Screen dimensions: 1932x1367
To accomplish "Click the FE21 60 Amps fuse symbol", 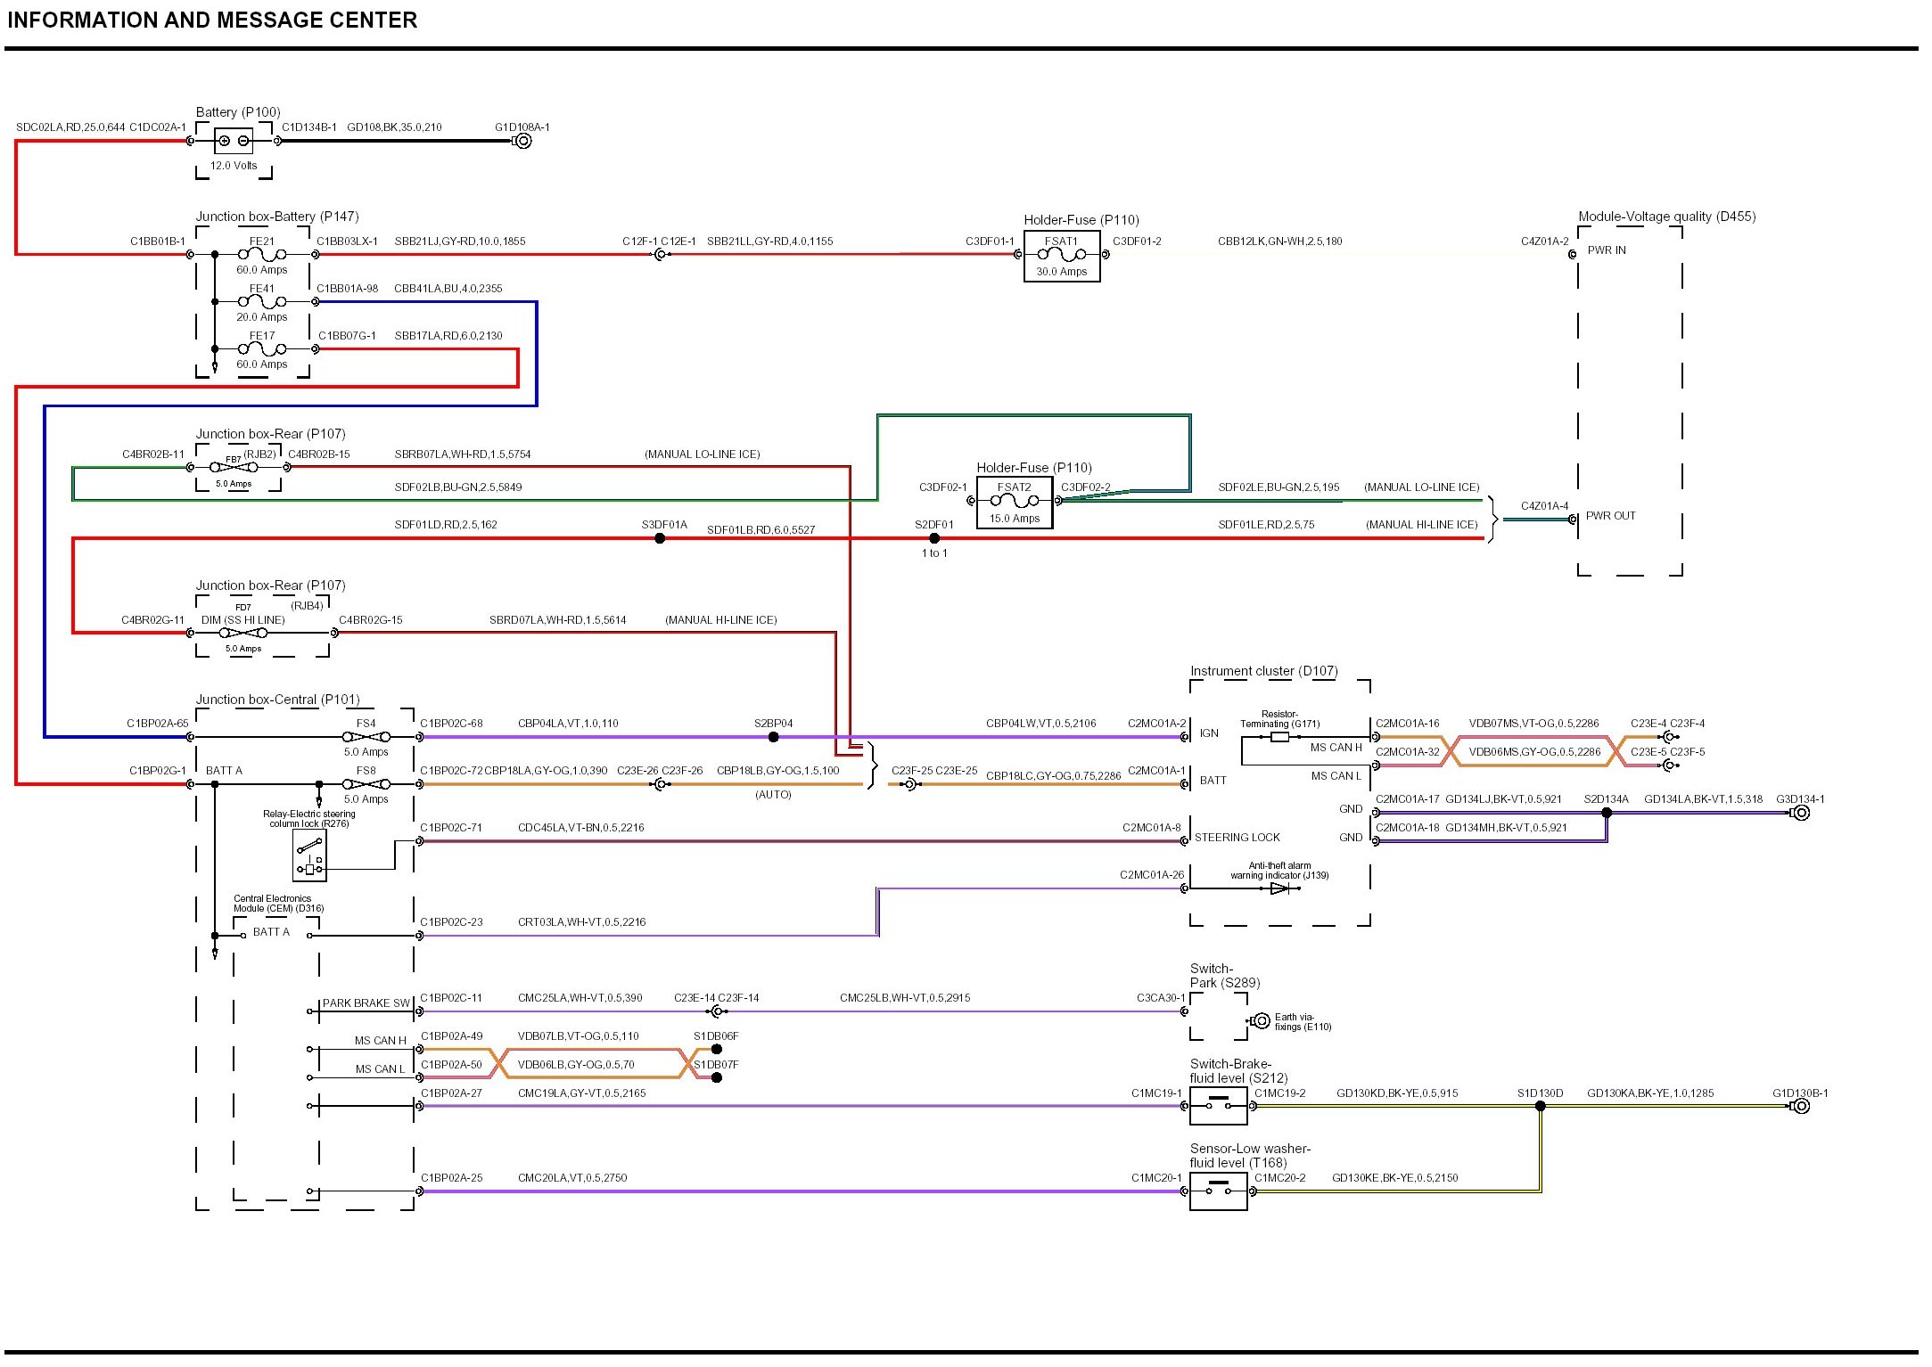I will tap(262, 255).
